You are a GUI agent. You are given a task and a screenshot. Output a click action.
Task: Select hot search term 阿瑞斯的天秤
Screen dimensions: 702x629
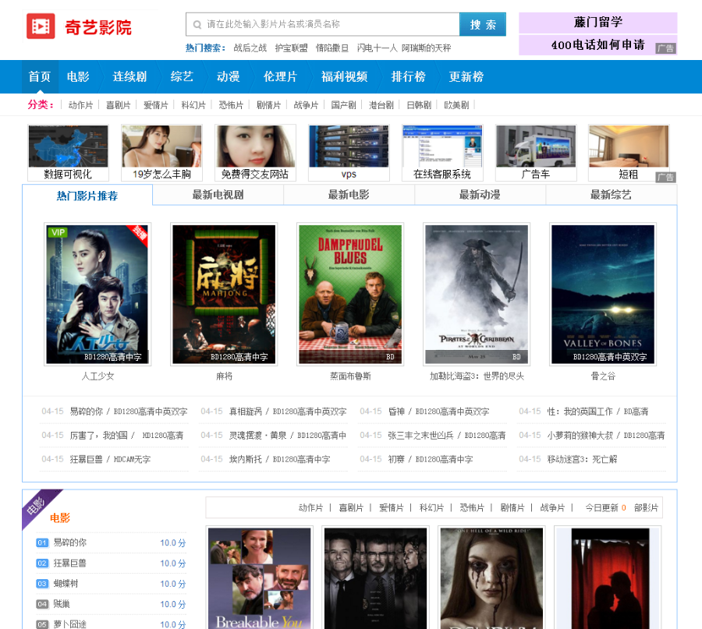(x=426, y=48)
